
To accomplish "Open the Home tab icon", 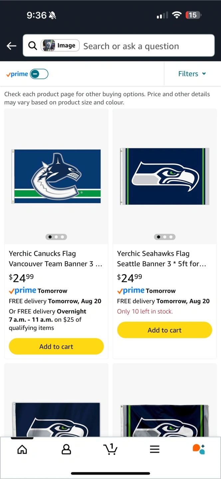I will [x=22, y=449].
